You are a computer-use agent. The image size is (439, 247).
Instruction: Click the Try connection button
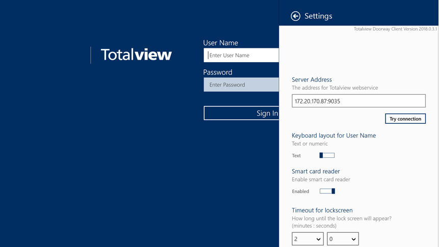point(405,119)
